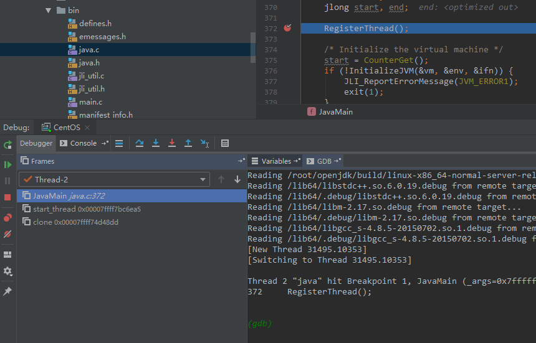Restore debugger layout
The image size is (536, 343).
tap(7, 255)
